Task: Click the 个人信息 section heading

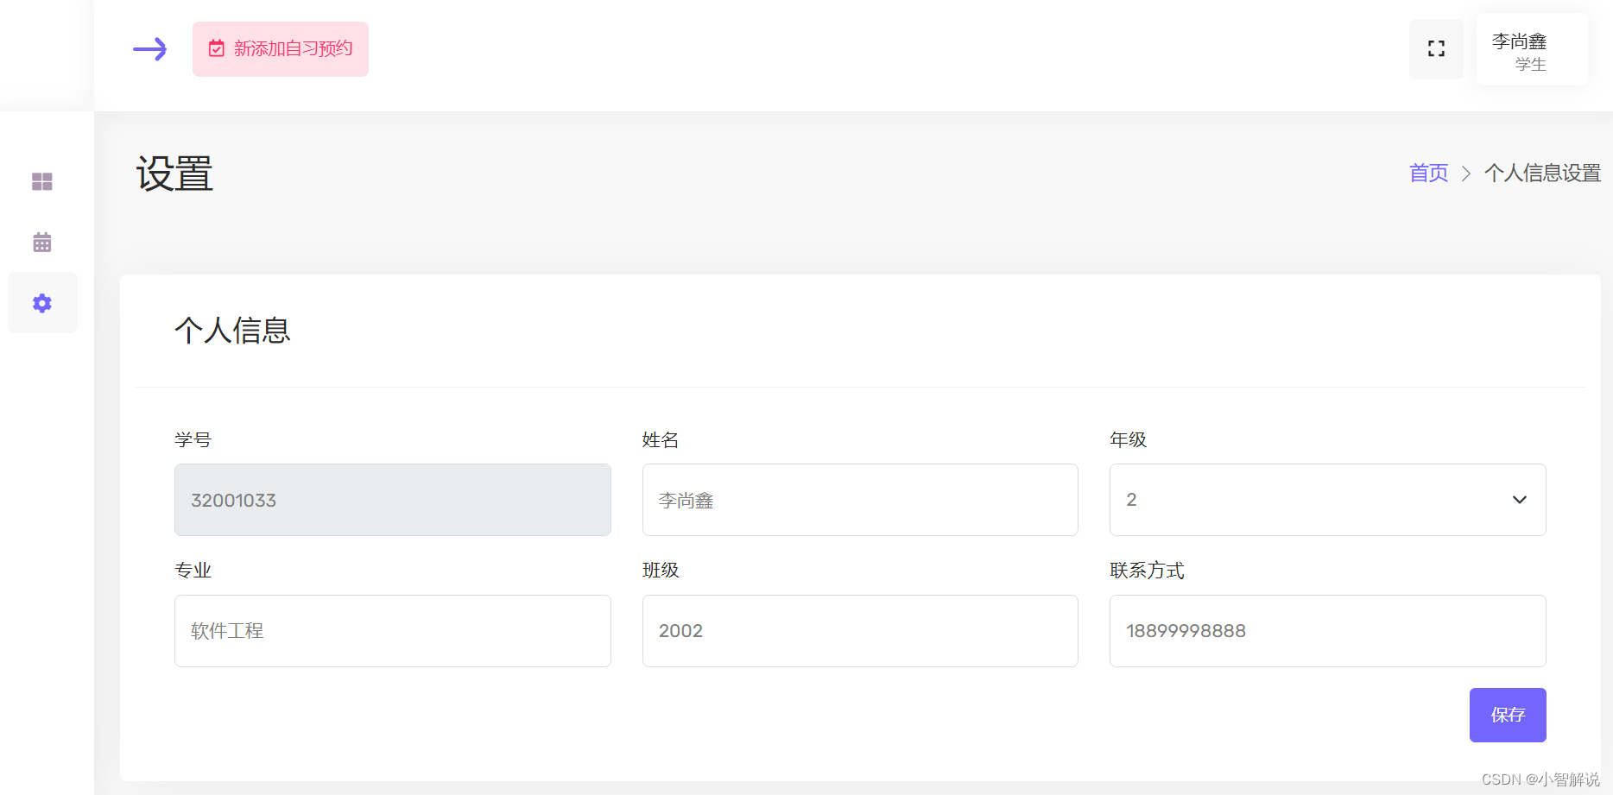Action: (x=232, y=331)
